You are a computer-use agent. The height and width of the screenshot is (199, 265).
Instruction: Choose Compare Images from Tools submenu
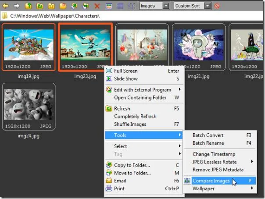[x=220, y=181]
